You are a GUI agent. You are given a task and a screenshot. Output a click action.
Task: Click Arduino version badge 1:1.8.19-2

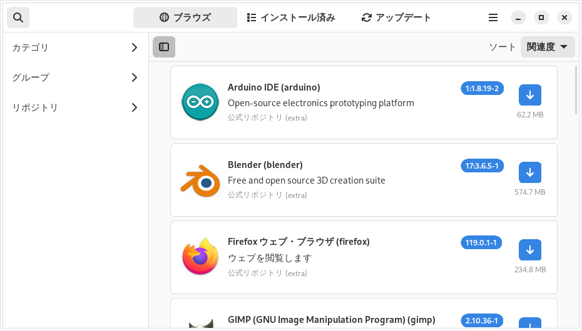tap(482, 89)
